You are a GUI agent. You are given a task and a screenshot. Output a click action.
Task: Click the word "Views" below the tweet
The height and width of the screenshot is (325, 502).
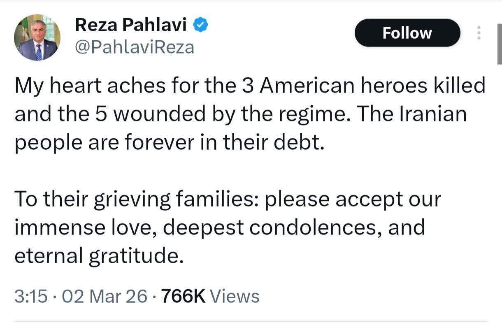235,296
